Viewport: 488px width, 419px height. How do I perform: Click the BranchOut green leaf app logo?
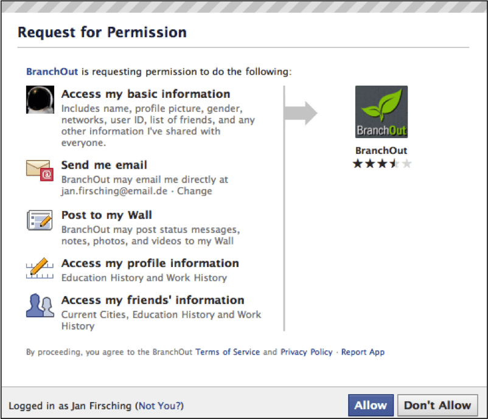[382, 112]
